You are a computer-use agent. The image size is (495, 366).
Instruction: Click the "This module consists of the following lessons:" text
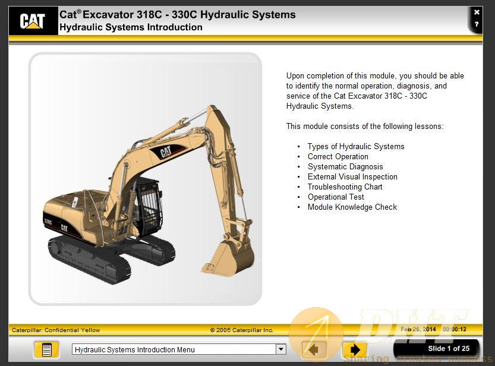[365, 126]
